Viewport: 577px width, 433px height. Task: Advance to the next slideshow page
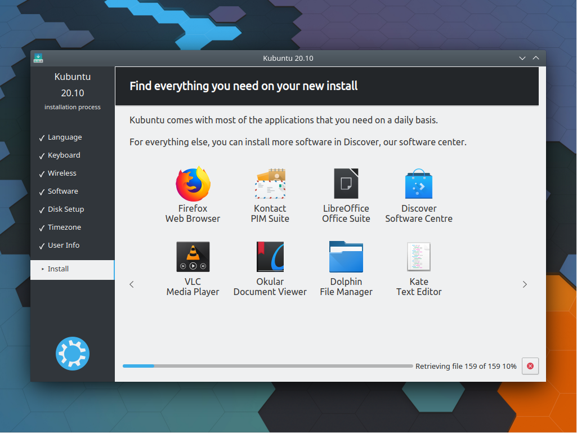[x=525, y=284]
